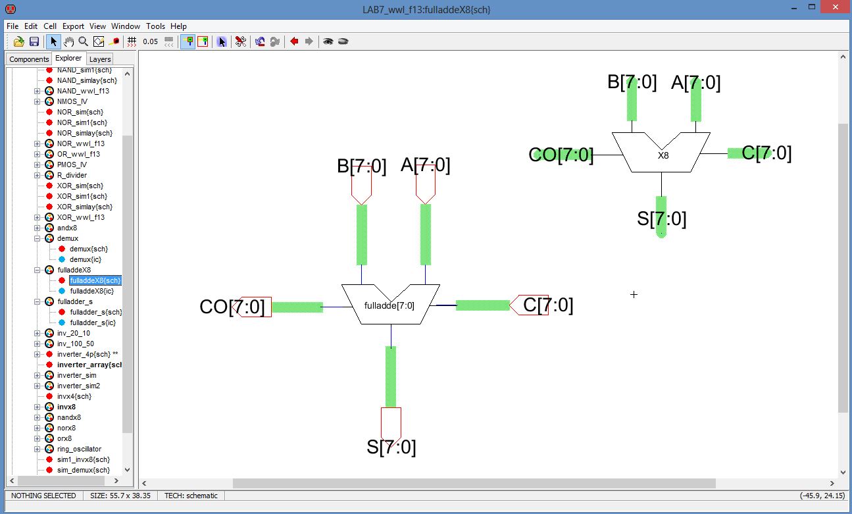This screenshot has height=514, width=852.
Task: Open Preferences with the wrench-screwdriver icon
Action: click(241, 41)
